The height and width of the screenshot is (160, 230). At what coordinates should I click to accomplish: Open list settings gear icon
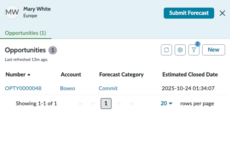pyautogui.click(x=180, y=50)
